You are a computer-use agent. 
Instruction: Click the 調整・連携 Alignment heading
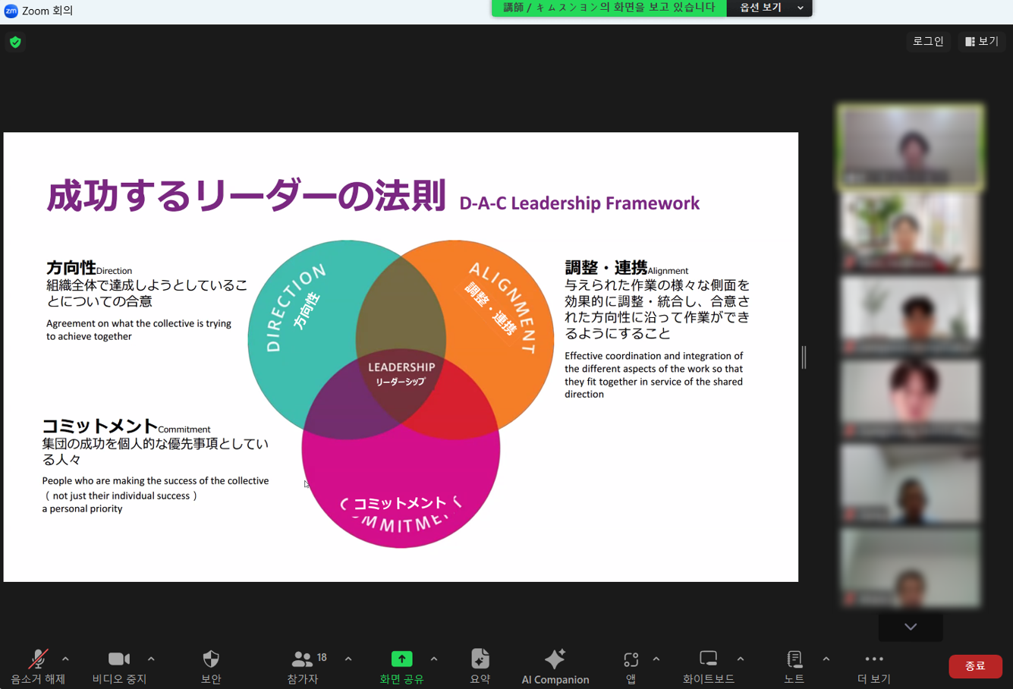pos(626,268)
